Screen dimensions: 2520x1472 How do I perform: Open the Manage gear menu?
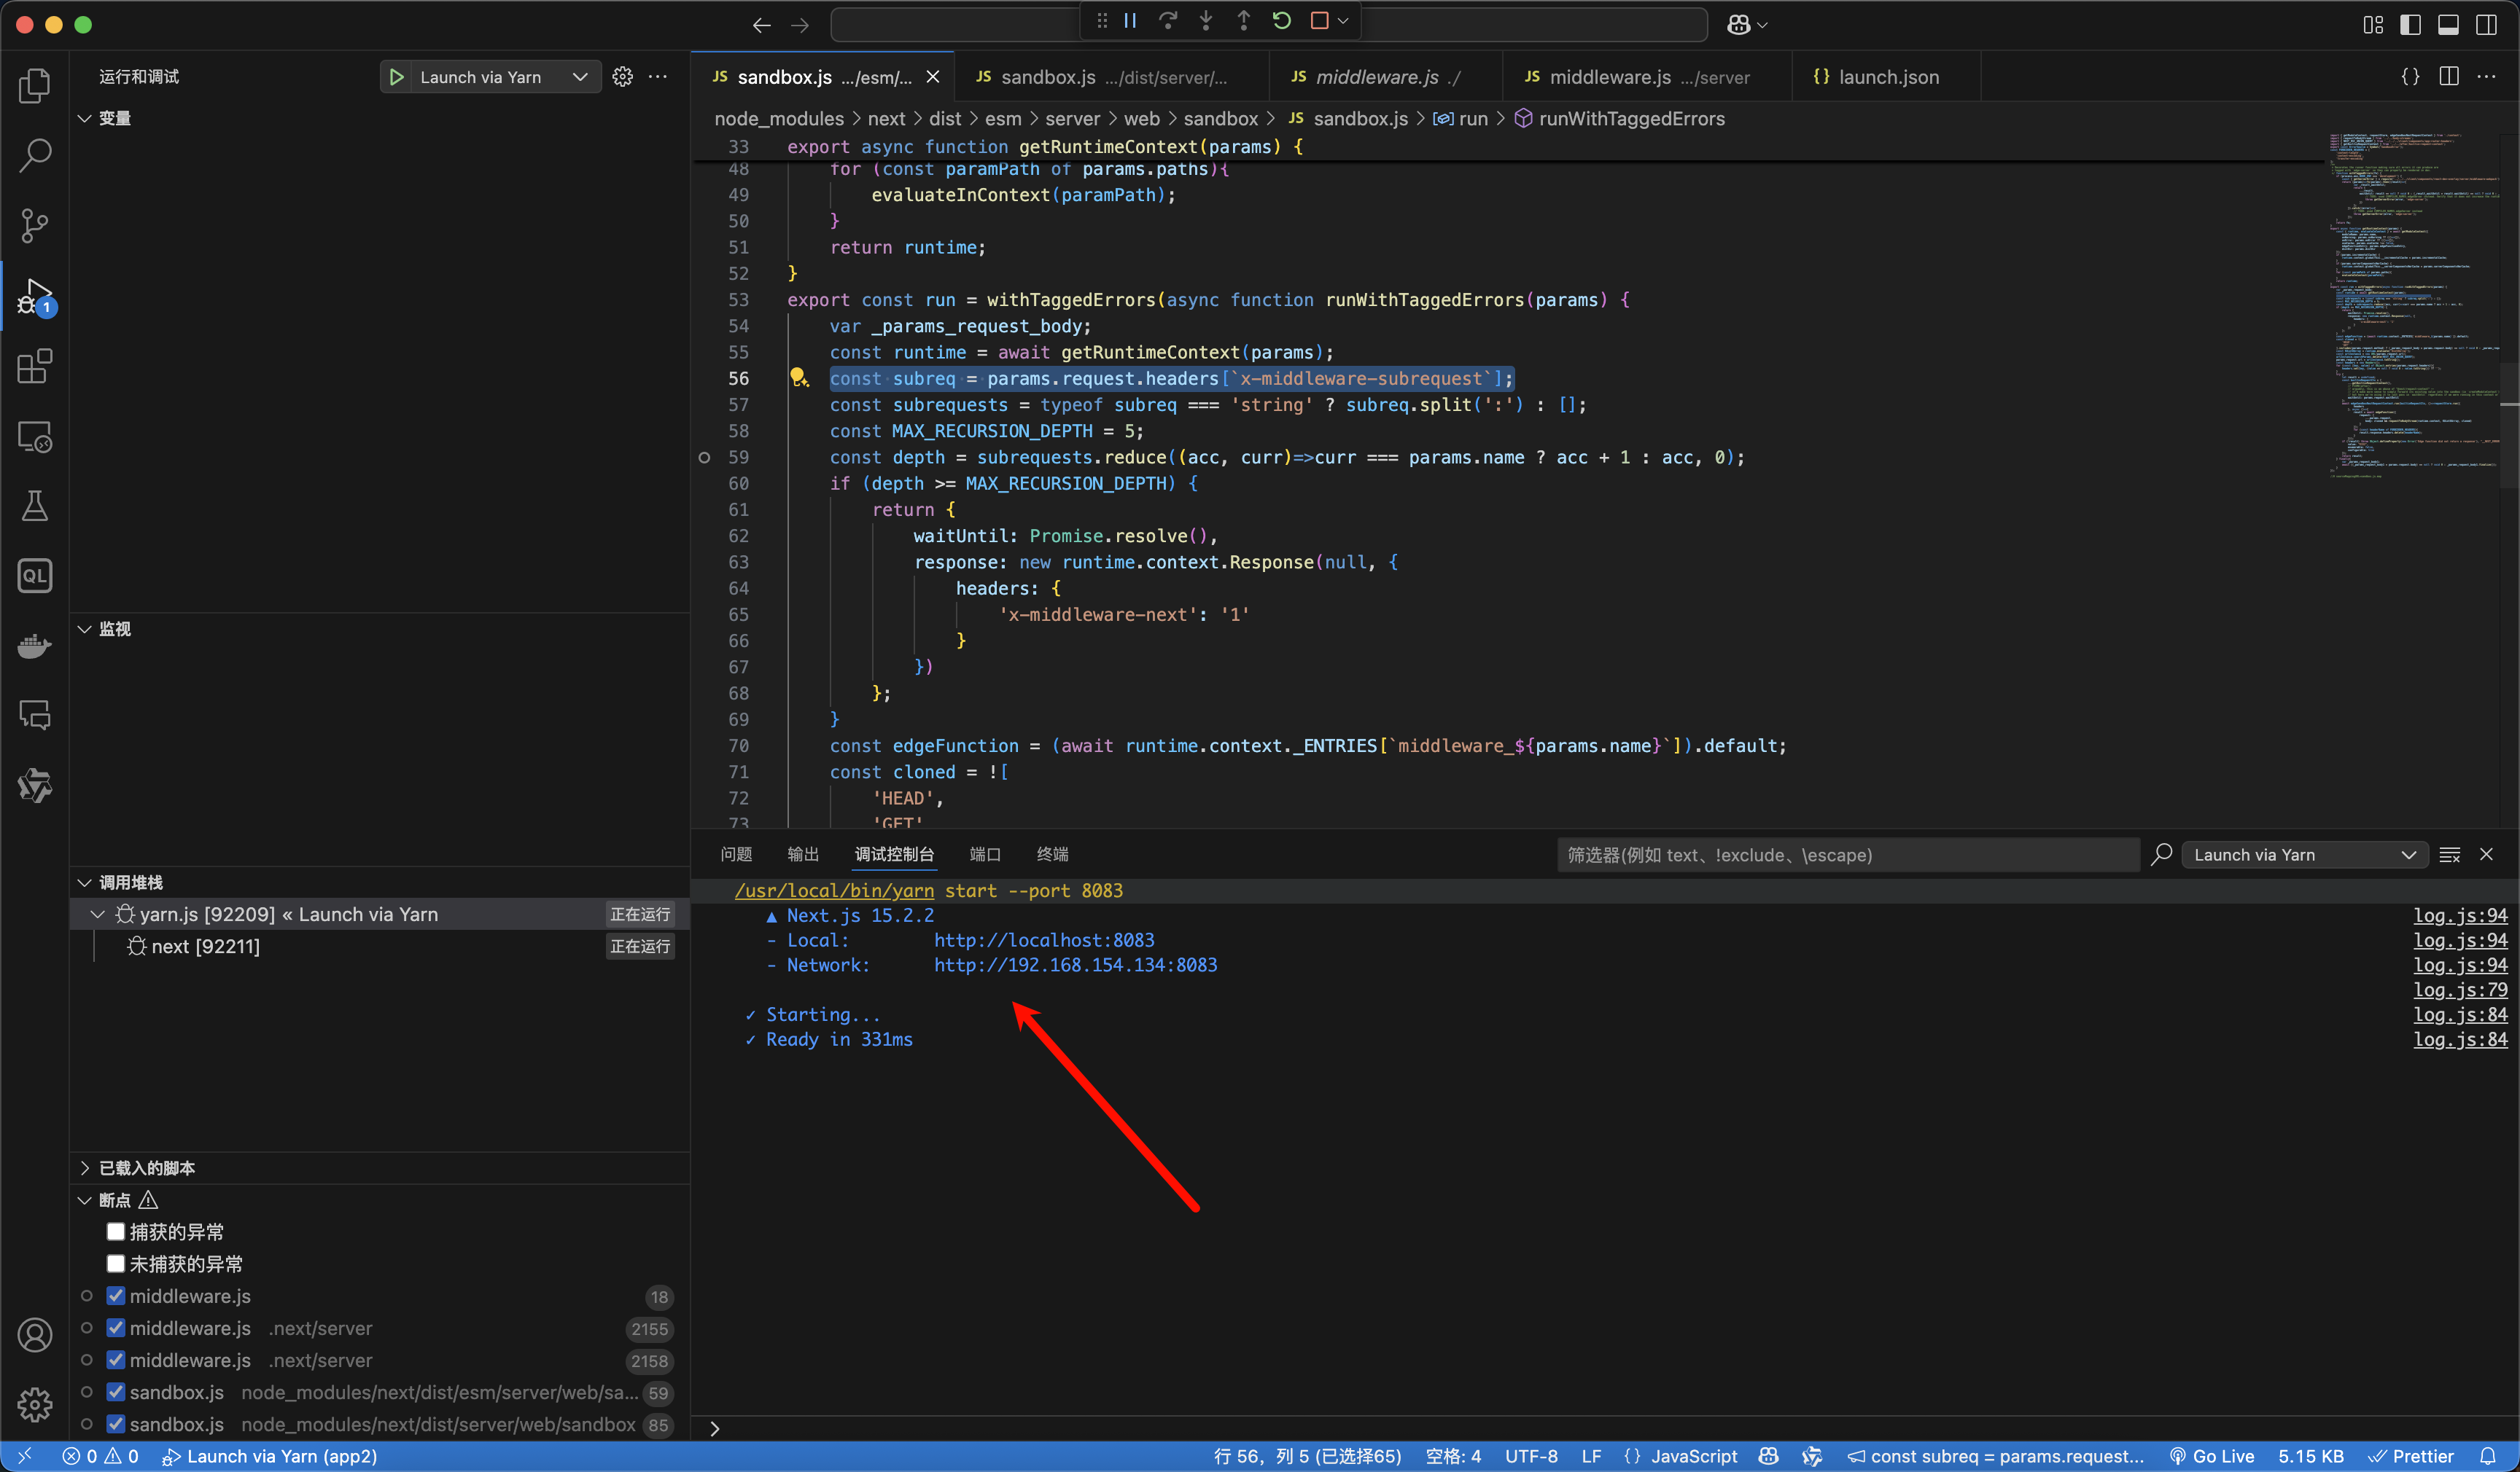coord(35,1405)
